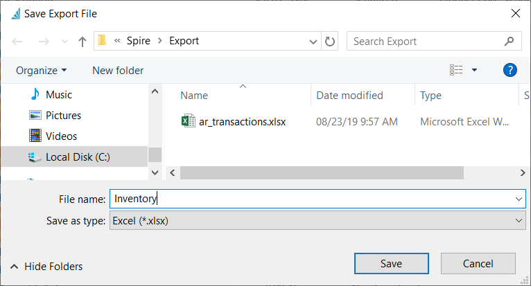Click the search magnifier icon
This screenshot has height=286, width=531.
pos(509,42)
